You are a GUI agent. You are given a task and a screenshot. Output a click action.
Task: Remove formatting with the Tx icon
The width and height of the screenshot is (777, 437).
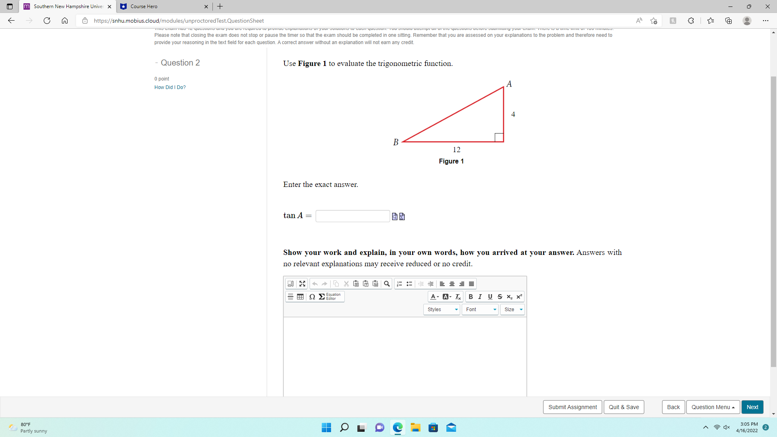pos(458,297)
